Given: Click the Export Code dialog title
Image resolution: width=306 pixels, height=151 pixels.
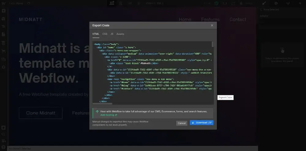Looking at the screenshot, I should pyautogui.click(x=101, y=25).
